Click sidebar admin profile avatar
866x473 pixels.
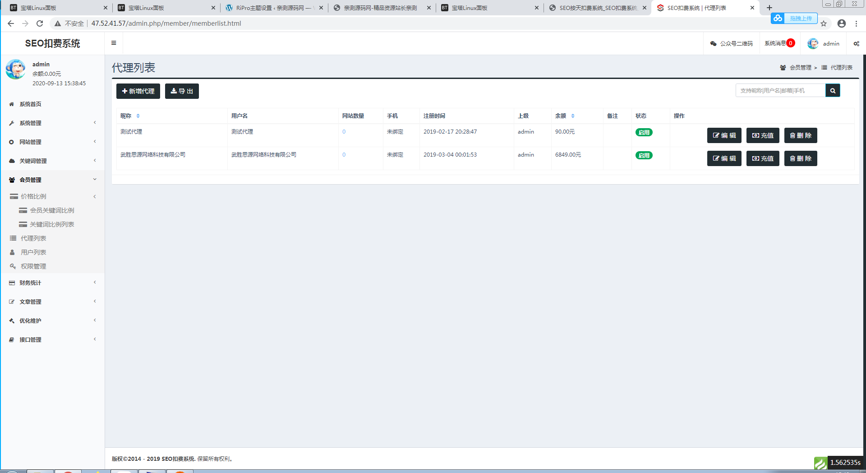pyautogui.click(x=16, y=70)
